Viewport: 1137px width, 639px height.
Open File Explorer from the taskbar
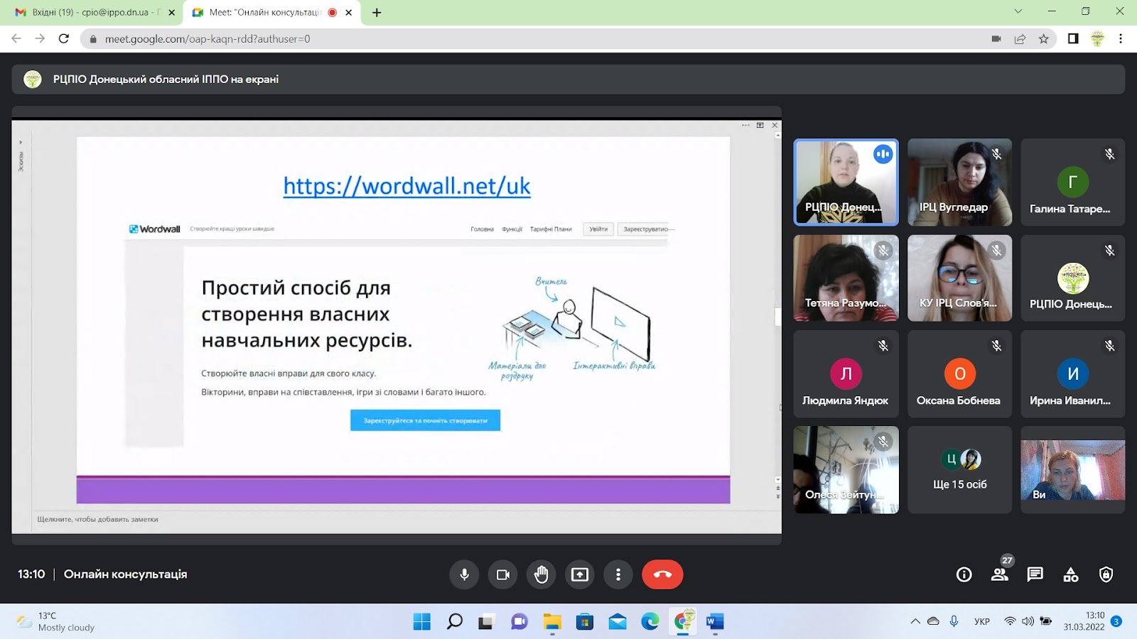552,622
